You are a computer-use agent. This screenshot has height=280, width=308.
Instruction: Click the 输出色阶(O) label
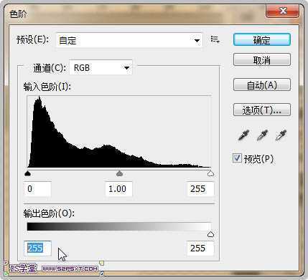49,213
